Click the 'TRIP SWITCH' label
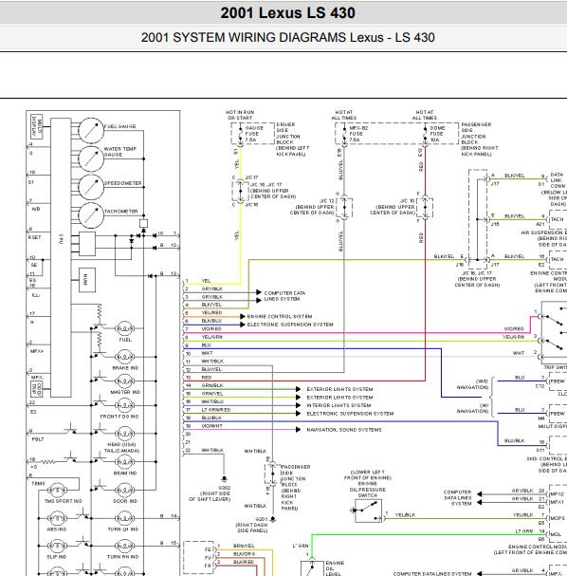 (x=555, y=367)
